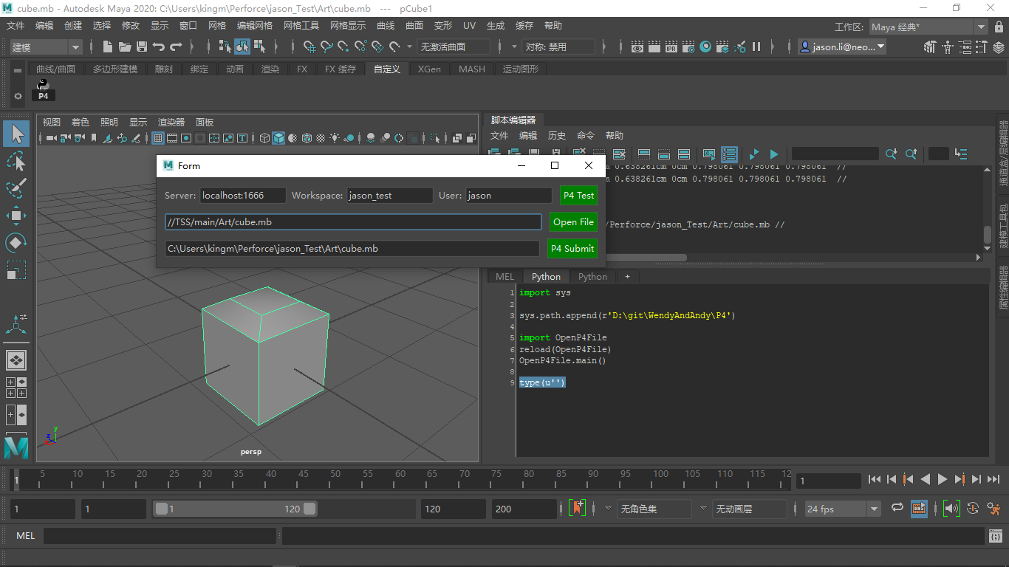The width and height of the screenshot is (1009, 567).
Task: Click the Open Scene folder icon
Action: point(125,47)
